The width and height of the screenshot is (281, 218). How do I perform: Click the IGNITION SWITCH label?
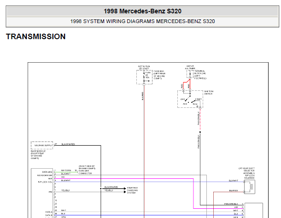click(209, 93)
